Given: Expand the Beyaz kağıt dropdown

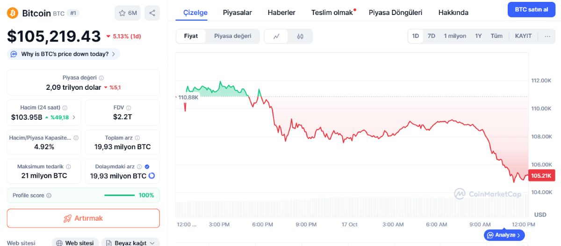Looking at the screenshot, I should [130, 243].
